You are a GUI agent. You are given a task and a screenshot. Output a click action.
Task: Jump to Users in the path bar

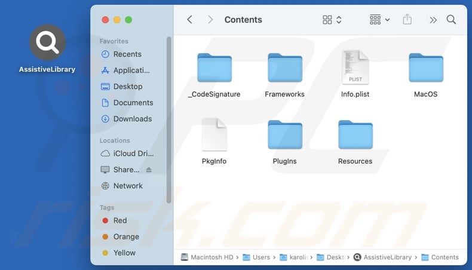click(x=256, y=257)
